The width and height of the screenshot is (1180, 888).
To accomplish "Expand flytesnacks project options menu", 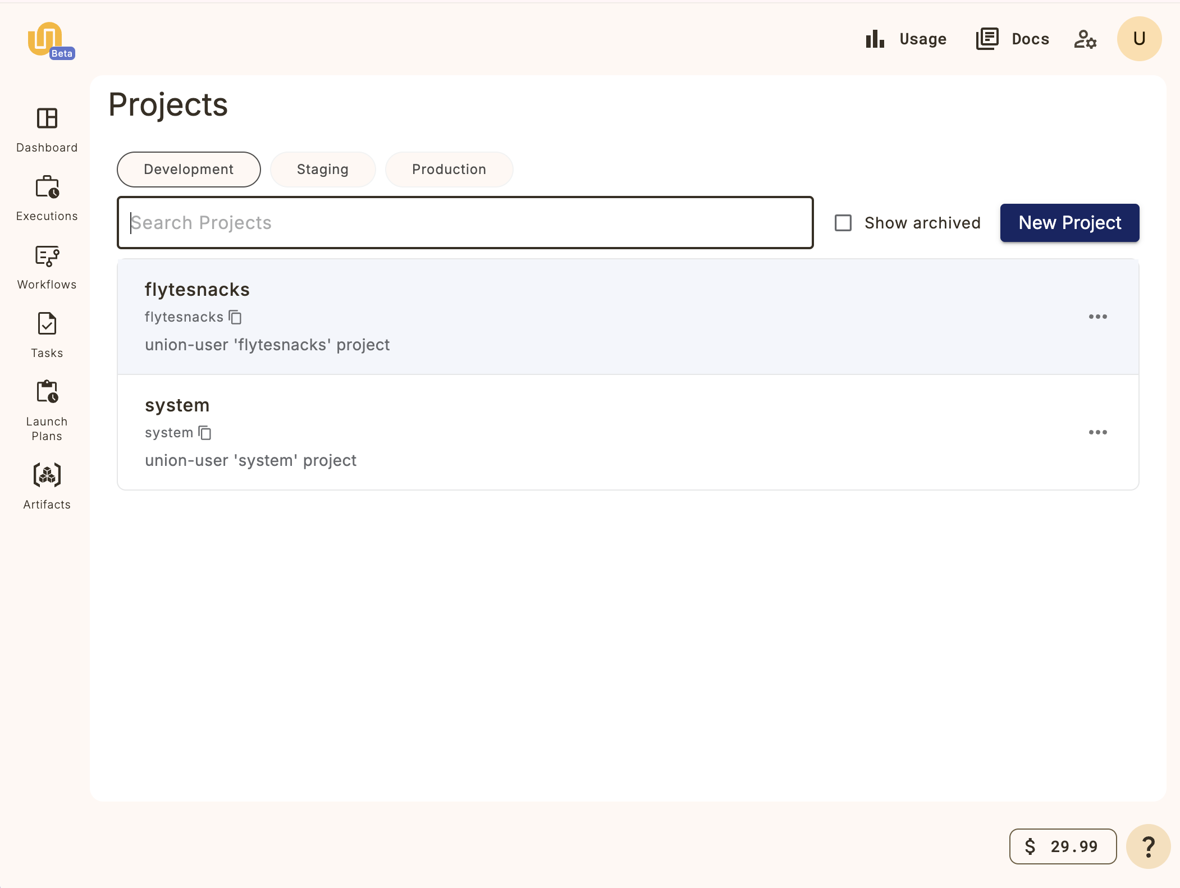I will (x=1098, y=316).
